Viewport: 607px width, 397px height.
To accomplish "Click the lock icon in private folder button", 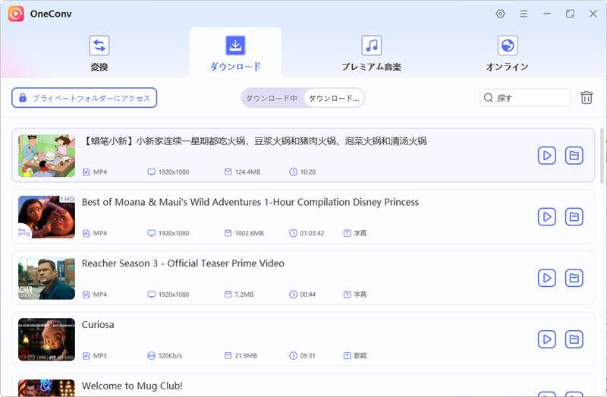I will tap(23, 98).
